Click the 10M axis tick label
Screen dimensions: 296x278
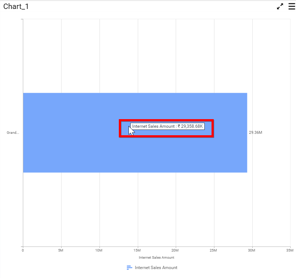tap(99, 250)
